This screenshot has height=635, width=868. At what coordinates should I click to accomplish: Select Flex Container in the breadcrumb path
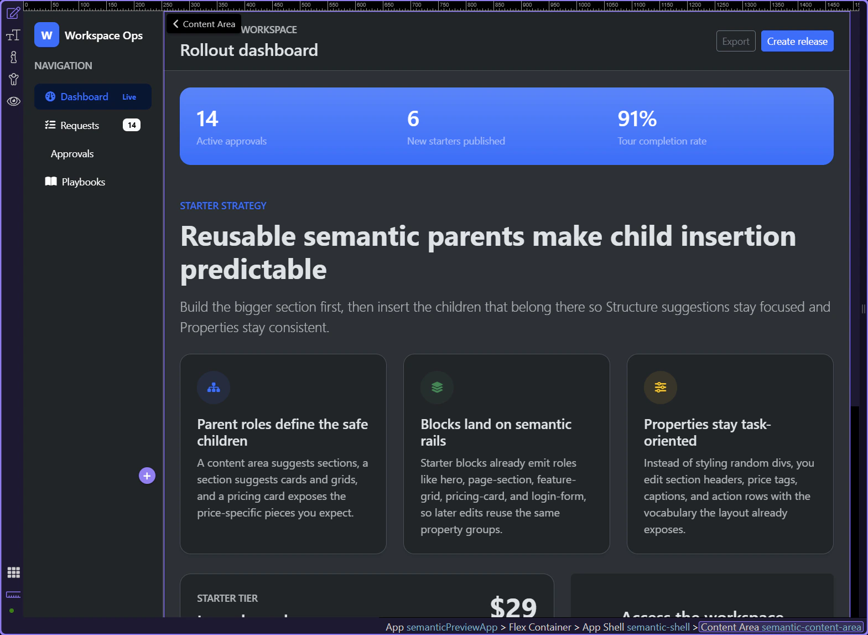[539, 627]
